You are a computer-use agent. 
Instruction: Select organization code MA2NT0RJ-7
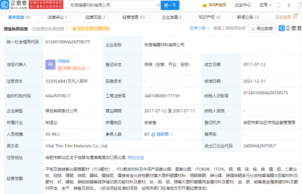coord(58,96)
